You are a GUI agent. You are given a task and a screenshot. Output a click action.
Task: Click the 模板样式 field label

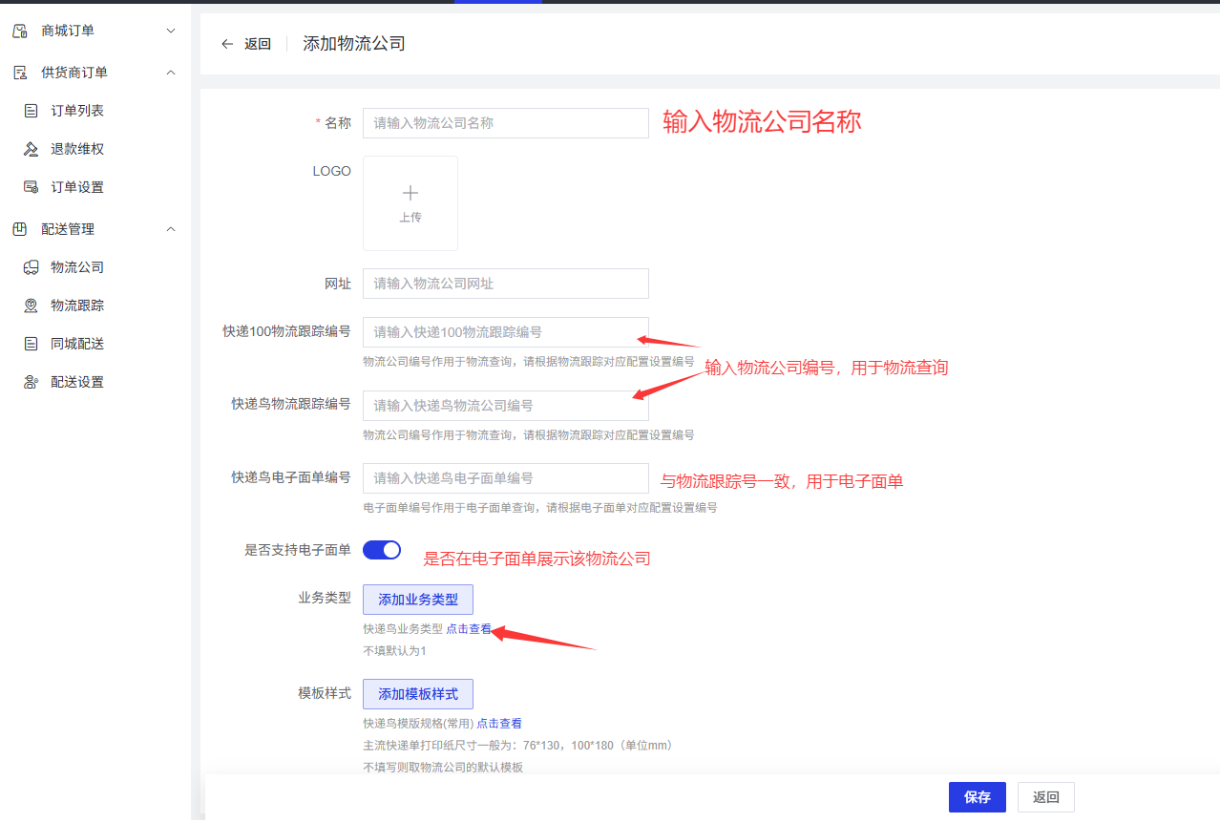325,692
